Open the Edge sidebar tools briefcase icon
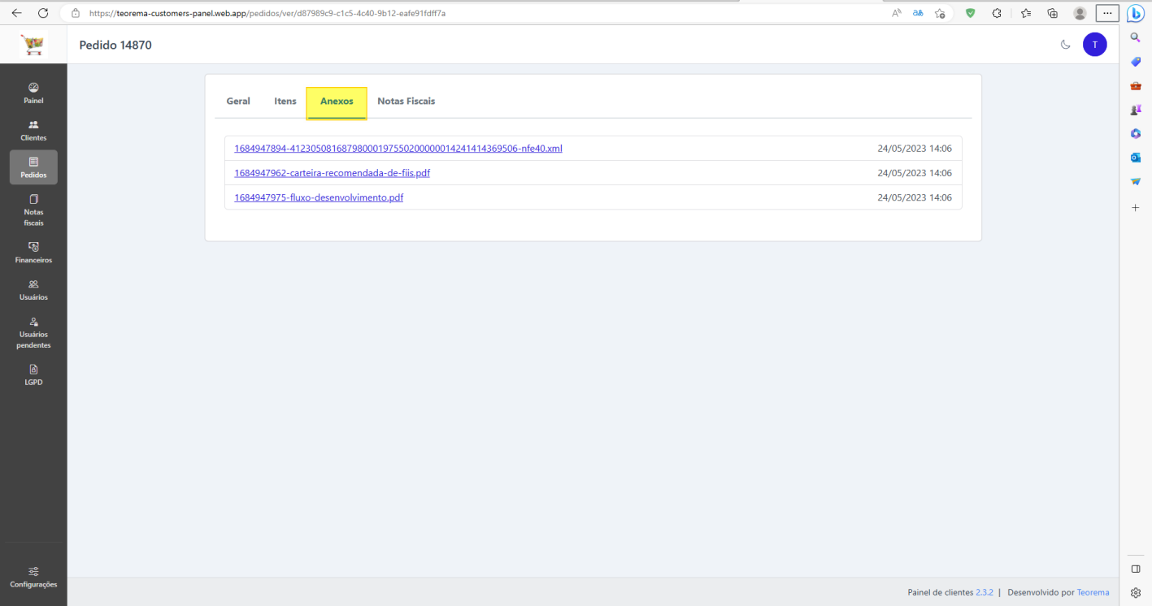This screenshot has width=1152, height=606. tap(1136, 85)
